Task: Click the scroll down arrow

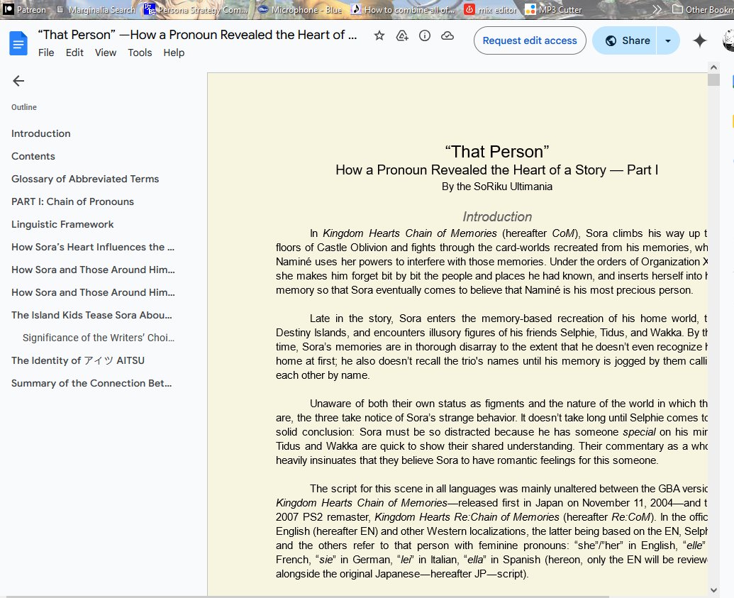Action: point(713,590)
